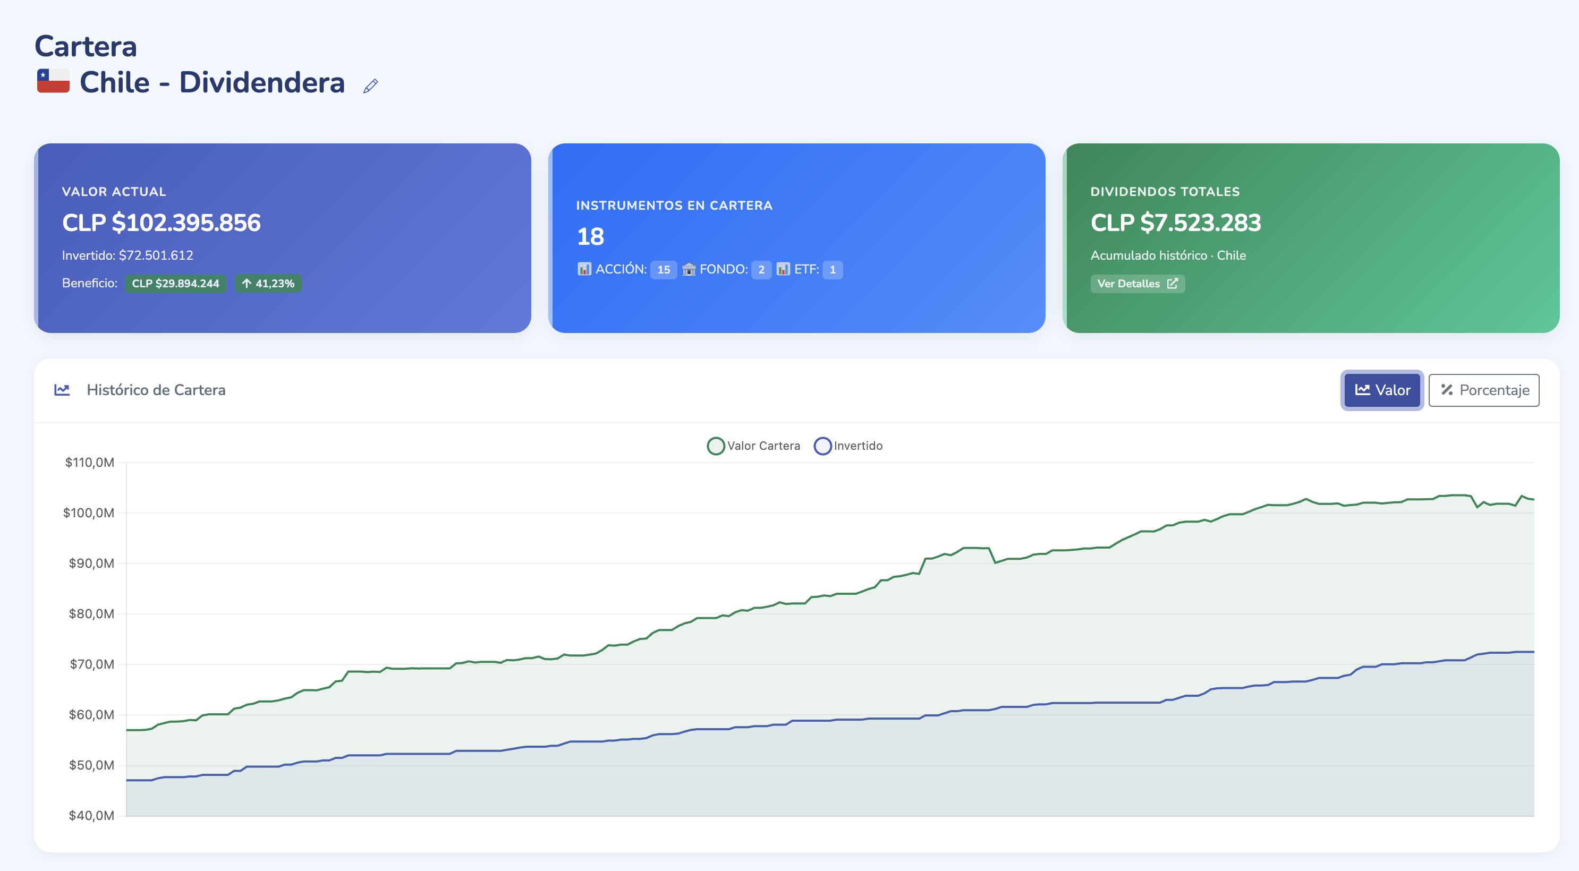Screen dimensions: 1579x871
Task: Click the Chile flag icon
Action: pos(53,81)
